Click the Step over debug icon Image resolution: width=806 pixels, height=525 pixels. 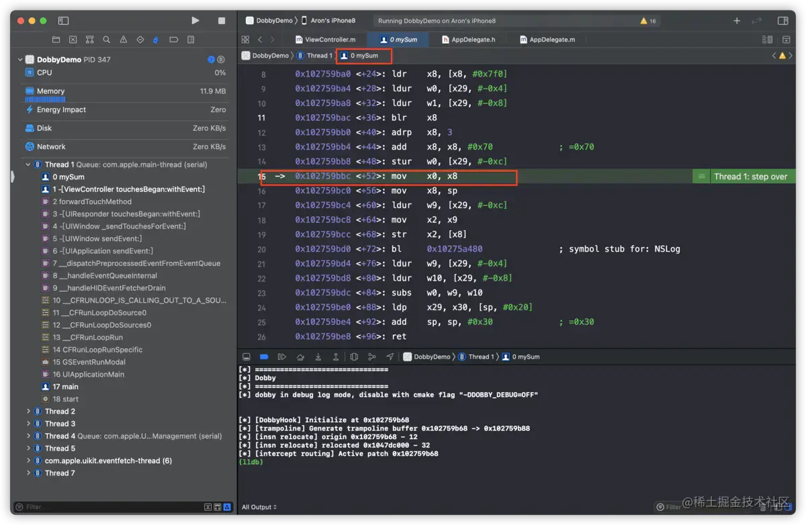click(300, 356)
